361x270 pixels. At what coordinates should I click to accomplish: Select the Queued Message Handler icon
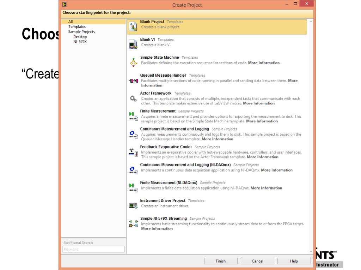click(x=133, y=81)
